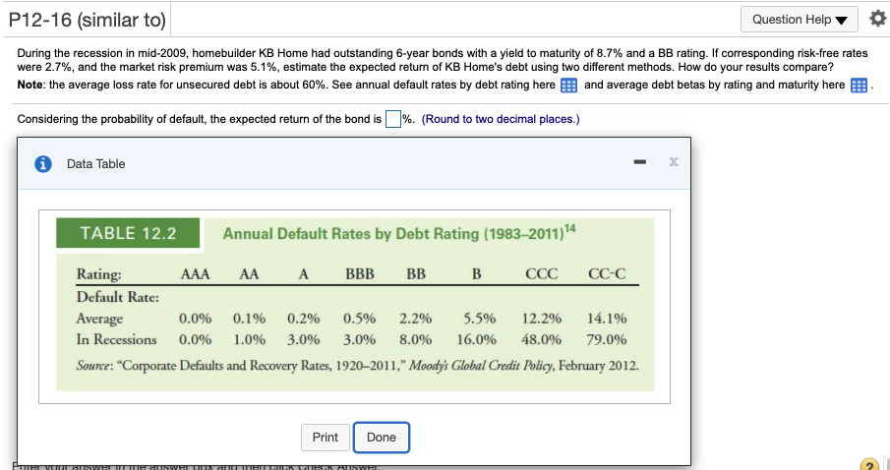
Task: Open the annual default rates table icon
Action: [568, 86]
